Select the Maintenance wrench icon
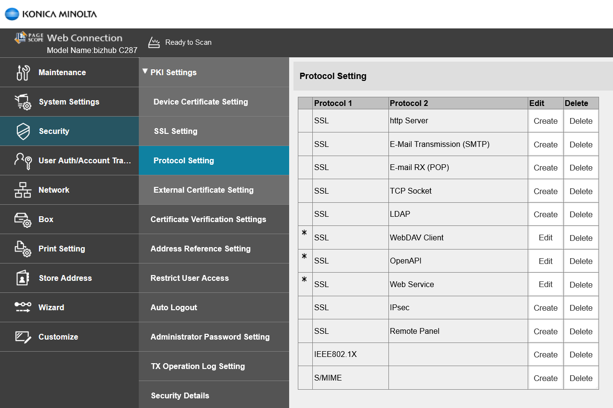Image resolution: width=613 pixels, height=408 pixels. pos(23,72)
